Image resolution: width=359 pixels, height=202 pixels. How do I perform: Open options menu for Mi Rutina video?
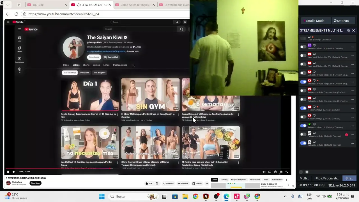coord(239,162)
